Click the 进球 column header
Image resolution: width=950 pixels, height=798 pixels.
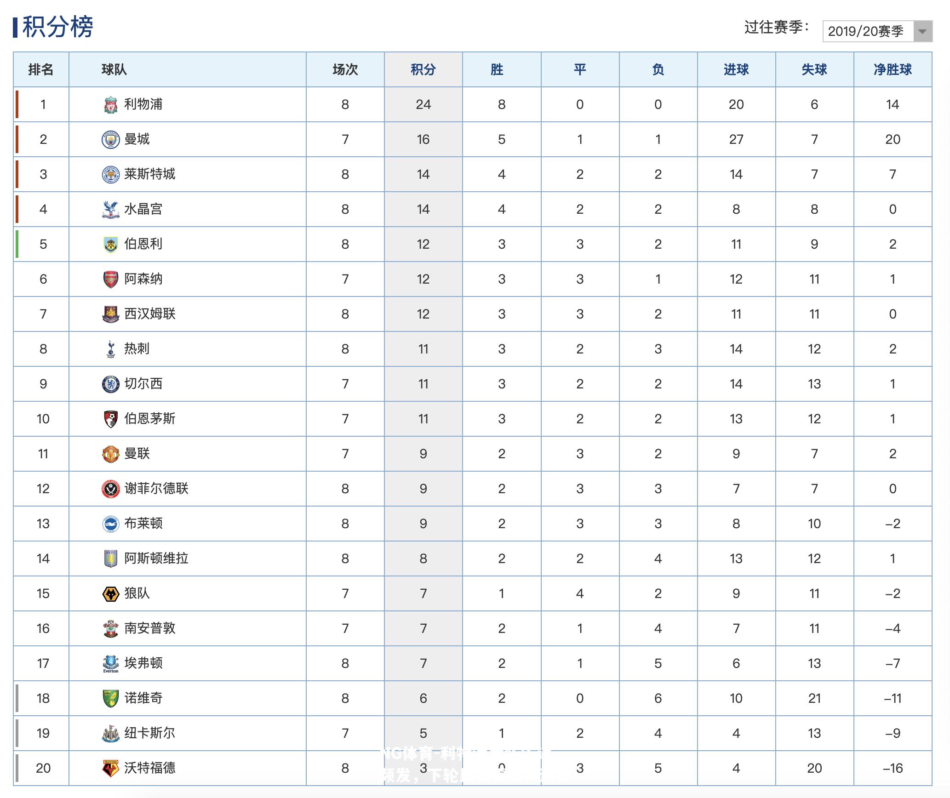tap(736, 70)
